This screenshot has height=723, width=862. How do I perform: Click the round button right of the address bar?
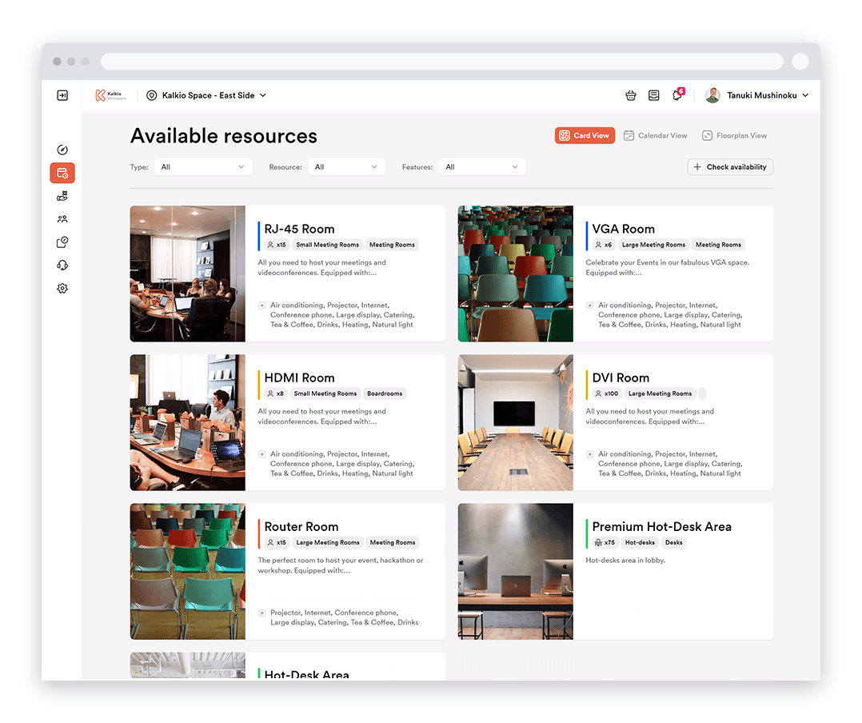click(x=800, y=62)
